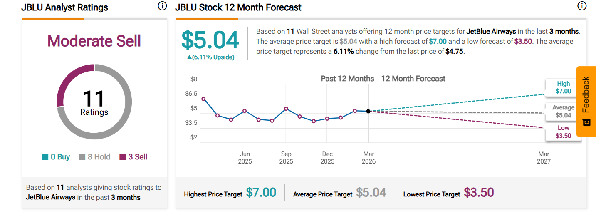The image size is (596, 221).
Task: Click the Lowest Price Target $3.50 value
Action: tap(479, 192)
